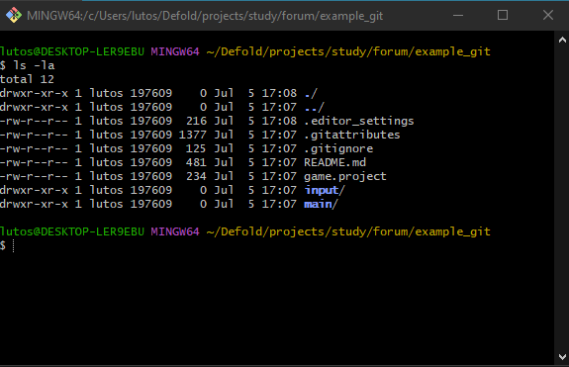Click the '.gitignore' file name
The image size is (569, 367).
click(x=338, y=148)
